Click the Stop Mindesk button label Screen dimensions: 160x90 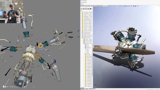tap(84, 2)
